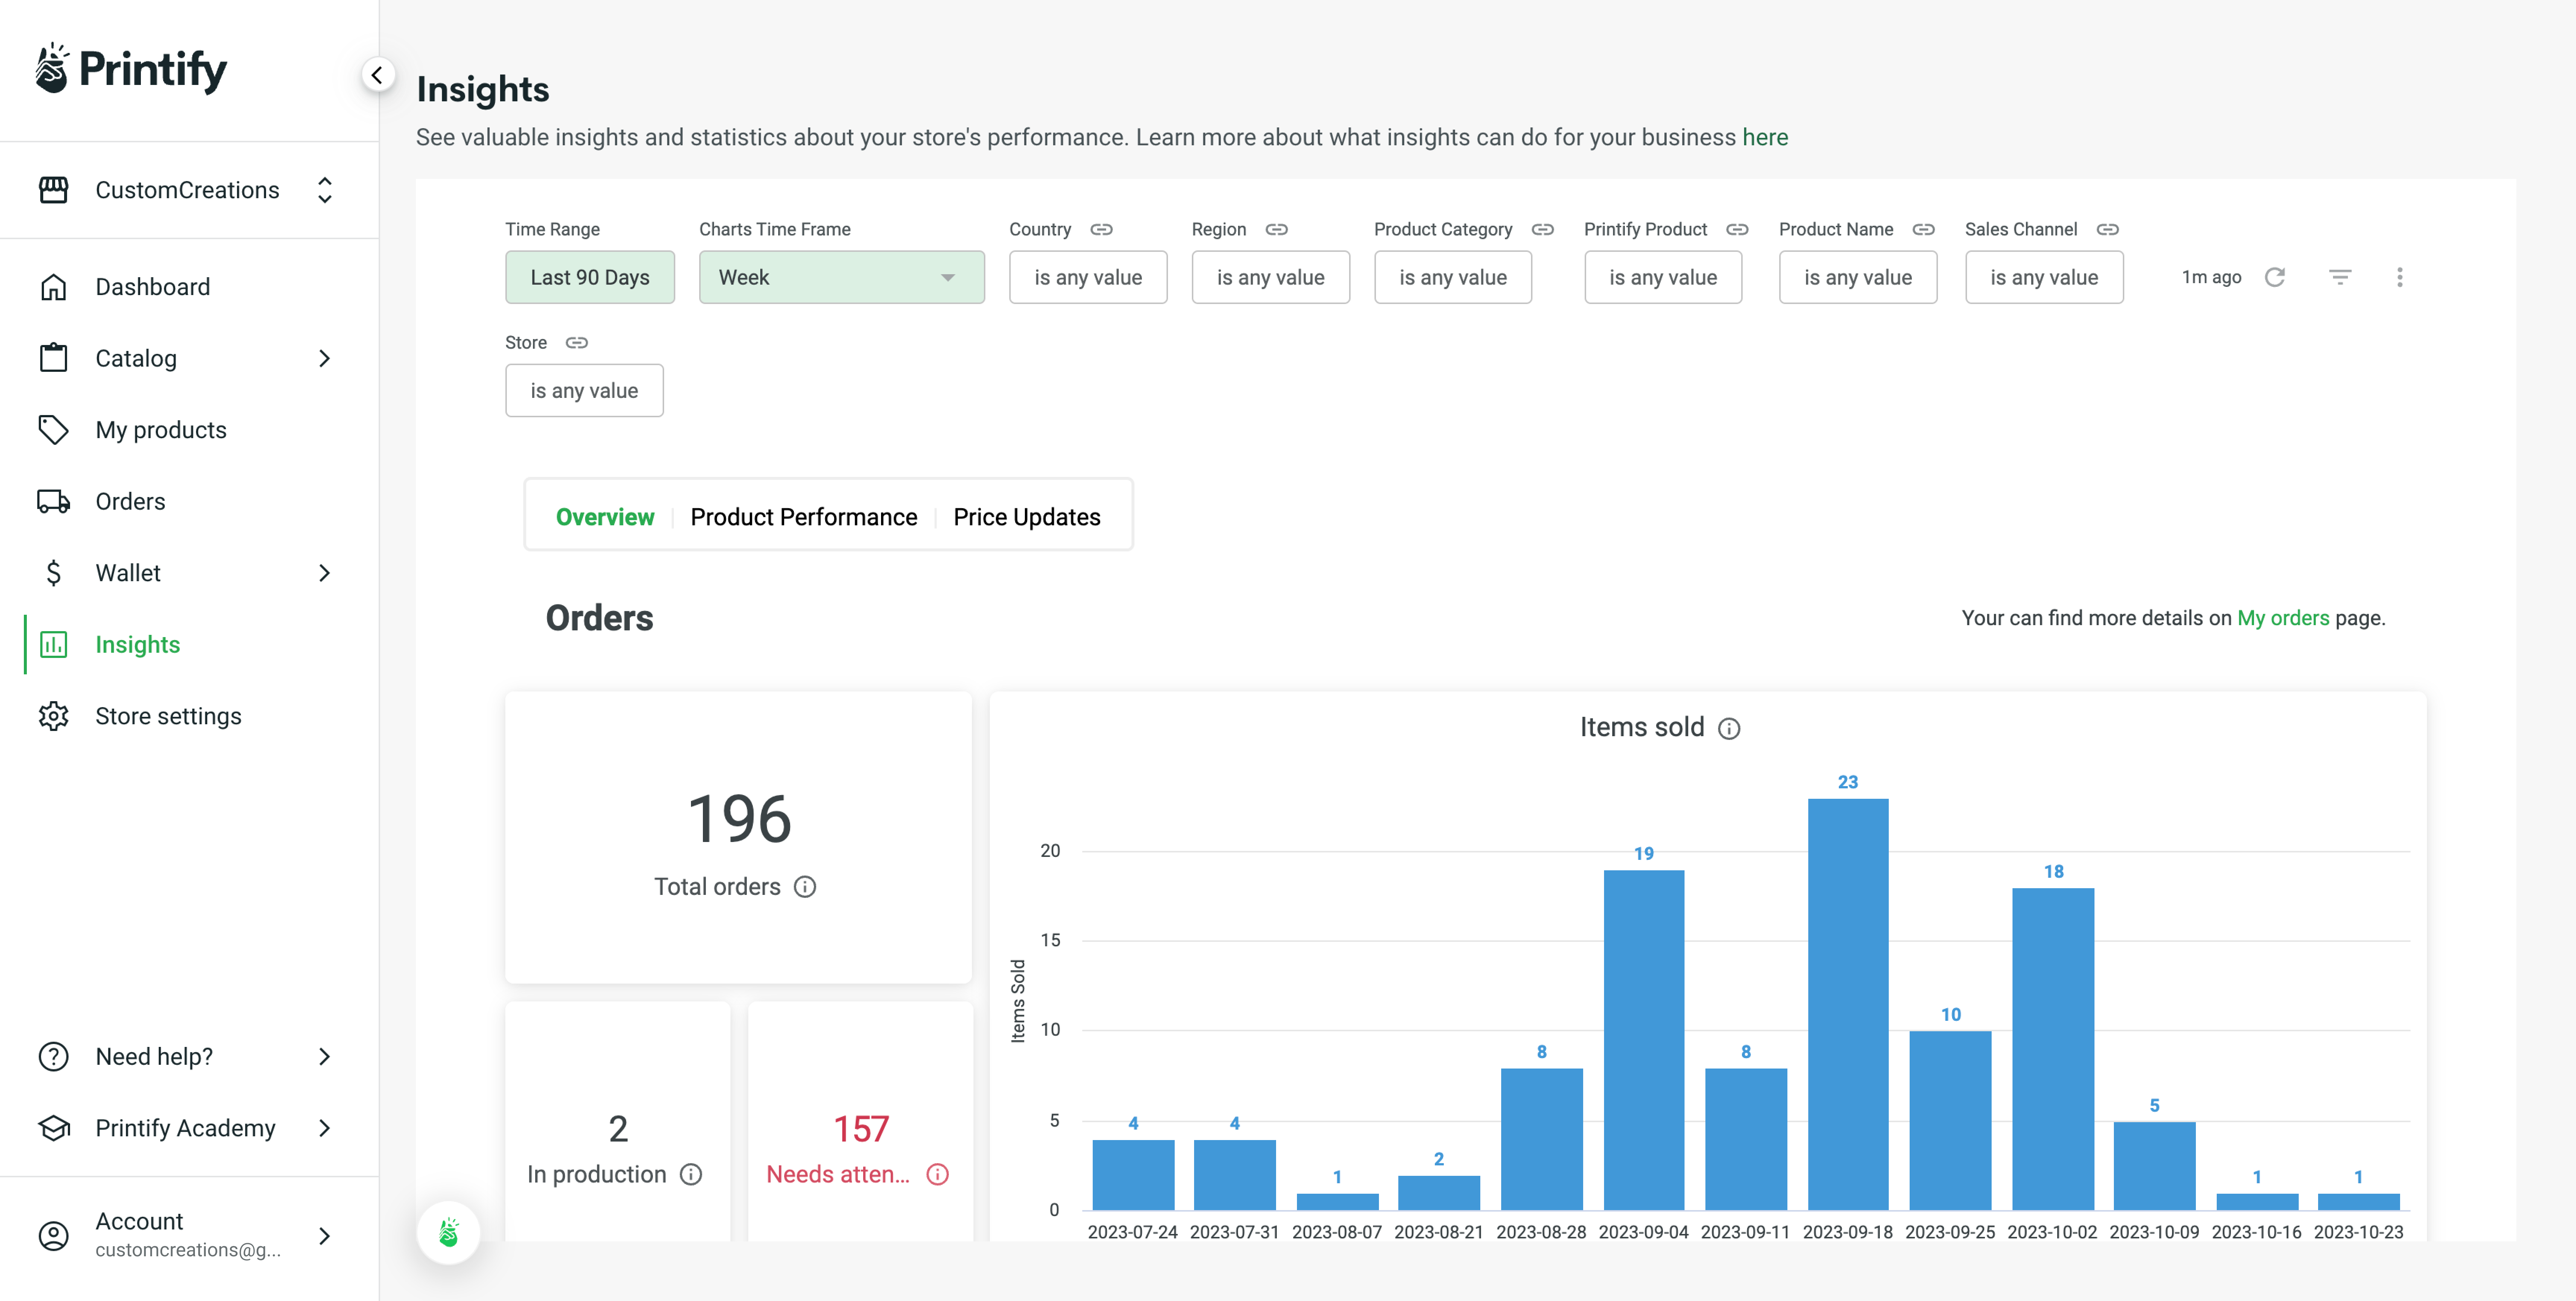The height and width of the screenshot is (1301, 2576).
Task: Switch to the Price Updates tab
Action: tap(1027, 517)
